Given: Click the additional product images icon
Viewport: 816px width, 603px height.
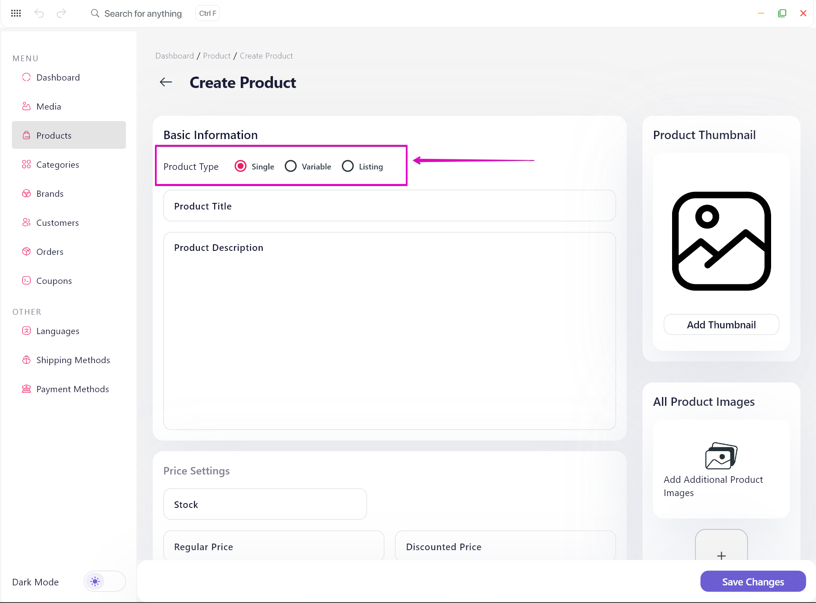Looking at the screenshot, I should [721, 456].
